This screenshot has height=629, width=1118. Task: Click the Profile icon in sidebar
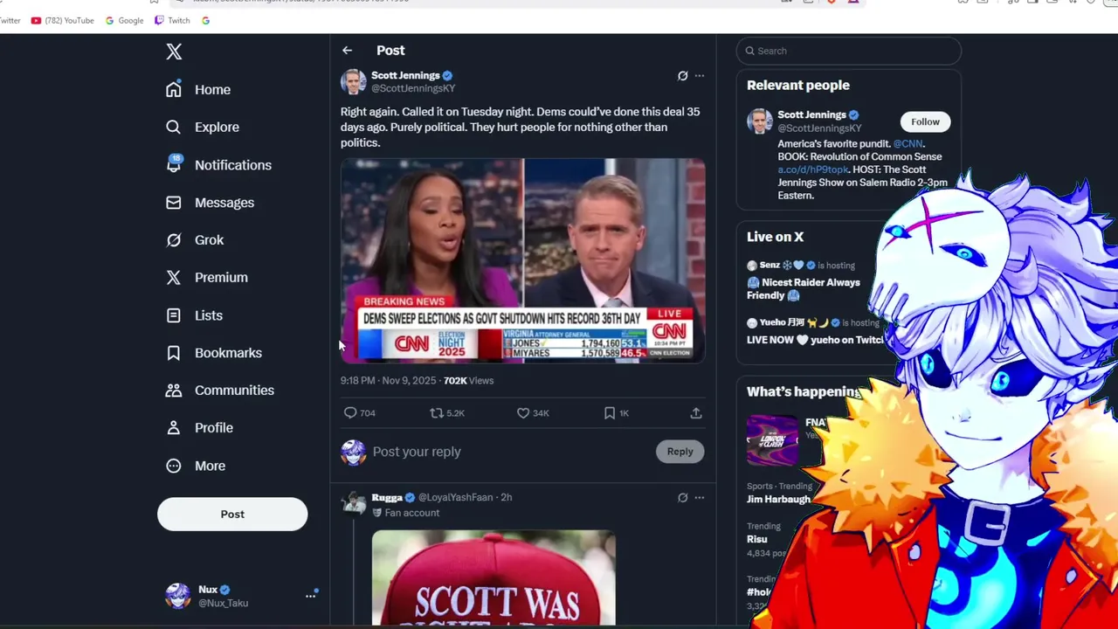[x=174, y=428]
